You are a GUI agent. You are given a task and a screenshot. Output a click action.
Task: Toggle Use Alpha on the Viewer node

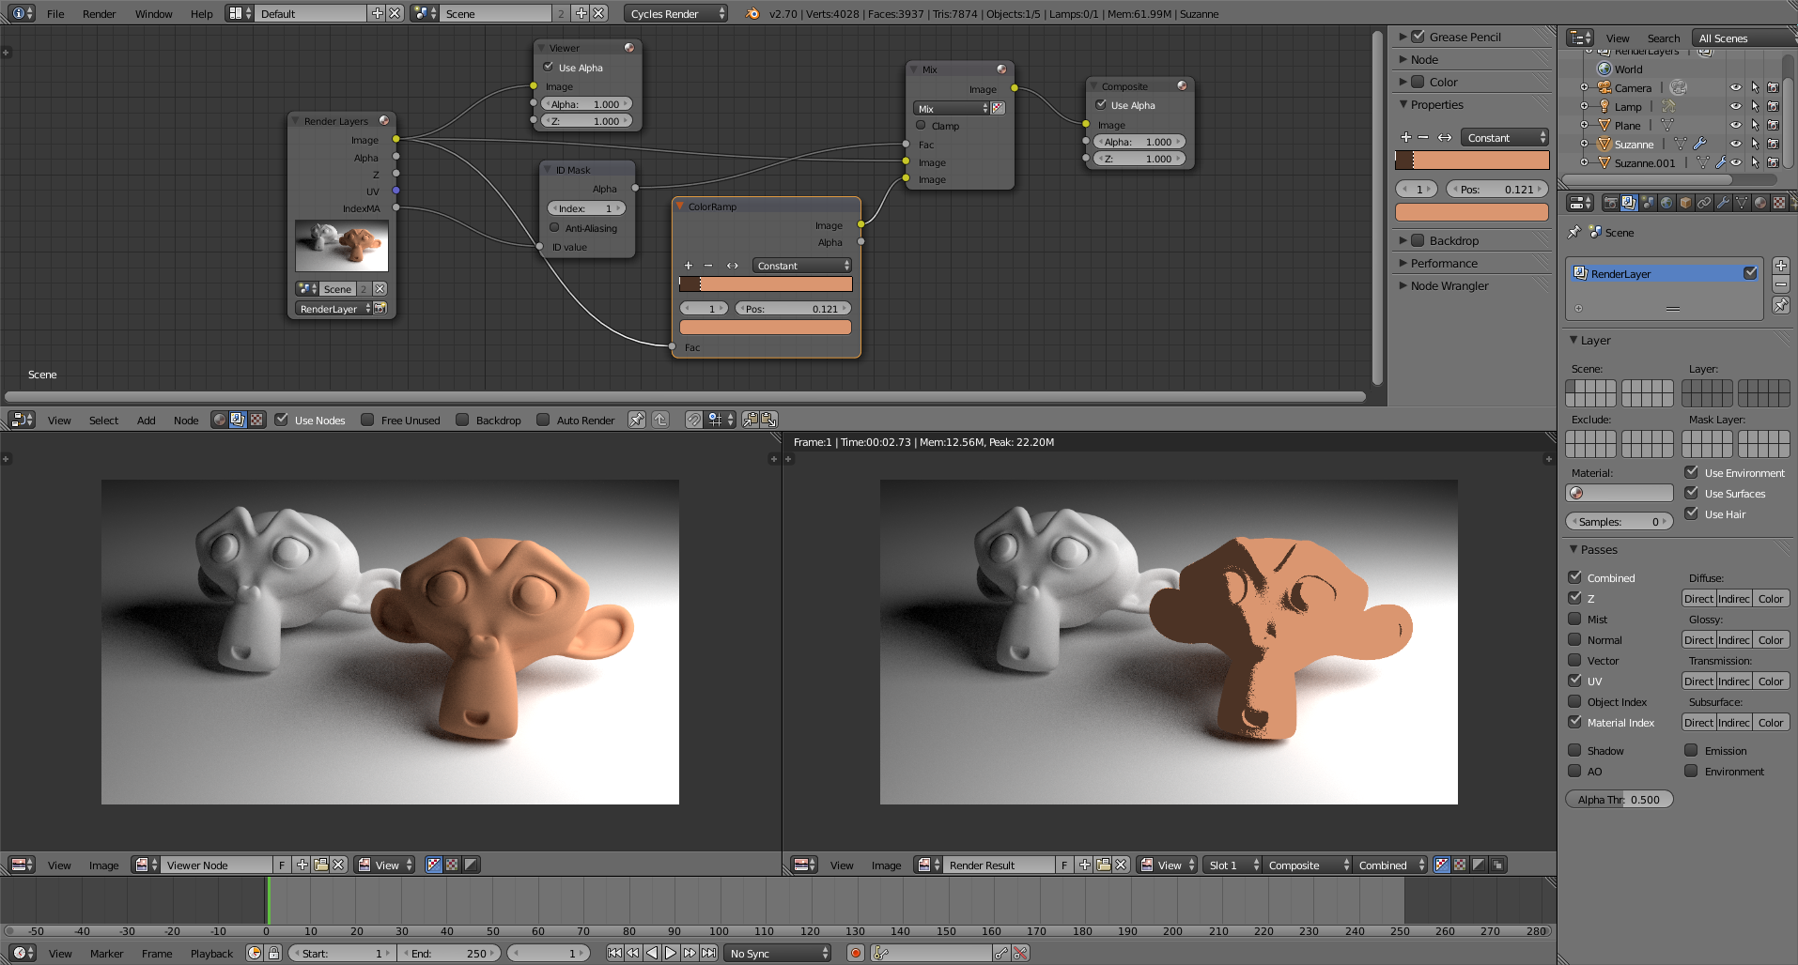pyautogui.click(x=548, y=67)
